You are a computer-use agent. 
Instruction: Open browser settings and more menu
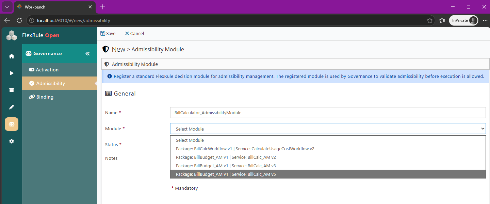click(485, 20)
